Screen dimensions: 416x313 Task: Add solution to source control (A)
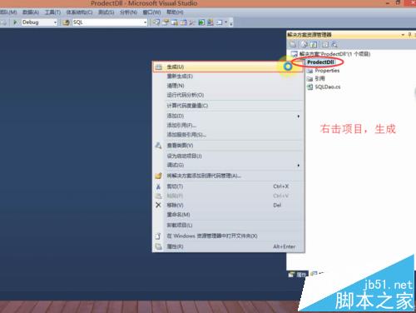[229, 176]
